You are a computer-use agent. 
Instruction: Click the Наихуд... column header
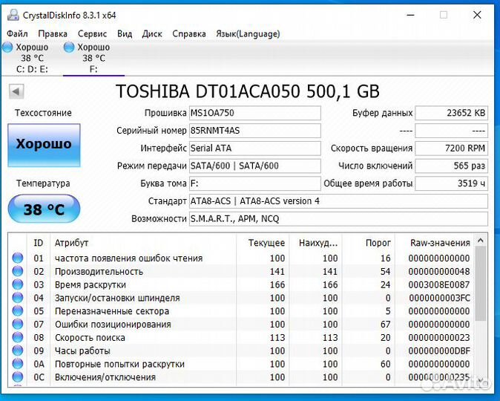coord(316,243)
